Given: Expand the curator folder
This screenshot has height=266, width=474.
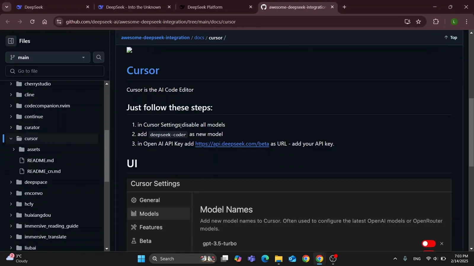Looking at the screenshot, I should coord(11,128).
